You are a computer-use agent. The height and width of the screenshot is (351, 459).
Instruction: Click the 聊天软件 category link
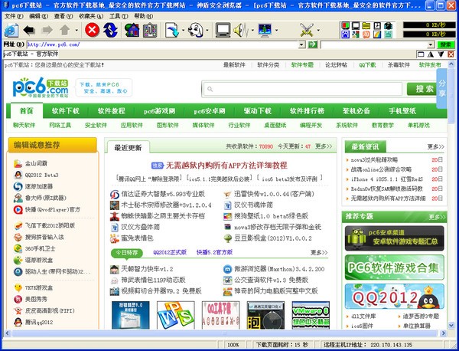click(x=24, y=125)
